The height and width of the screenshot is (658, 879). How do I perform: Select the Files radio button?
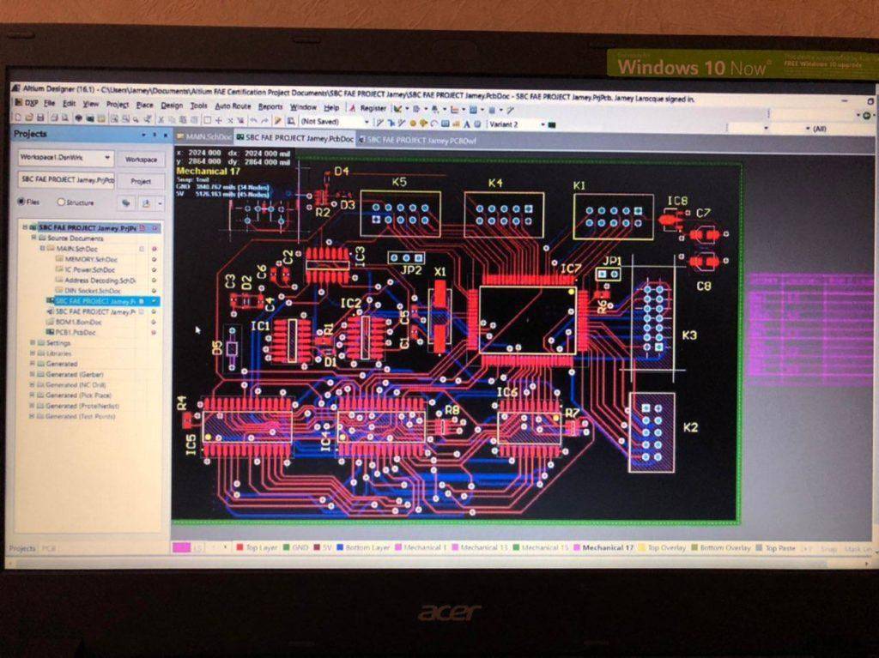[22, 202]
